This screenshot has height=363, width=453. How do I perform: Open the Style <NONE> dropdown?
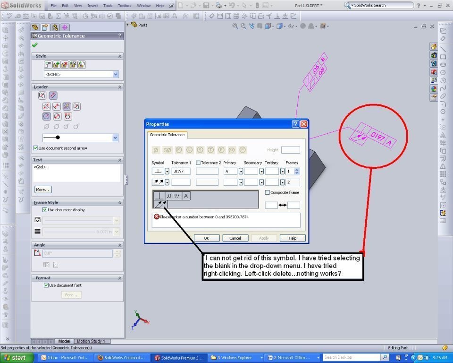pyautogui.click(x=116, y=74)
